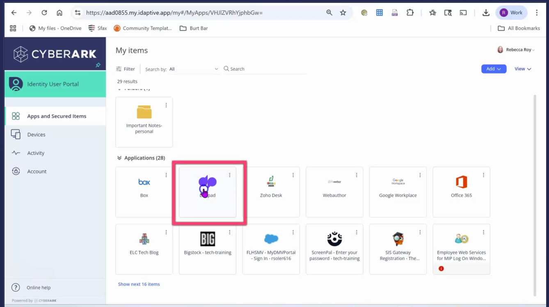Open the Employee Web Services options menu

coord(484,232)
